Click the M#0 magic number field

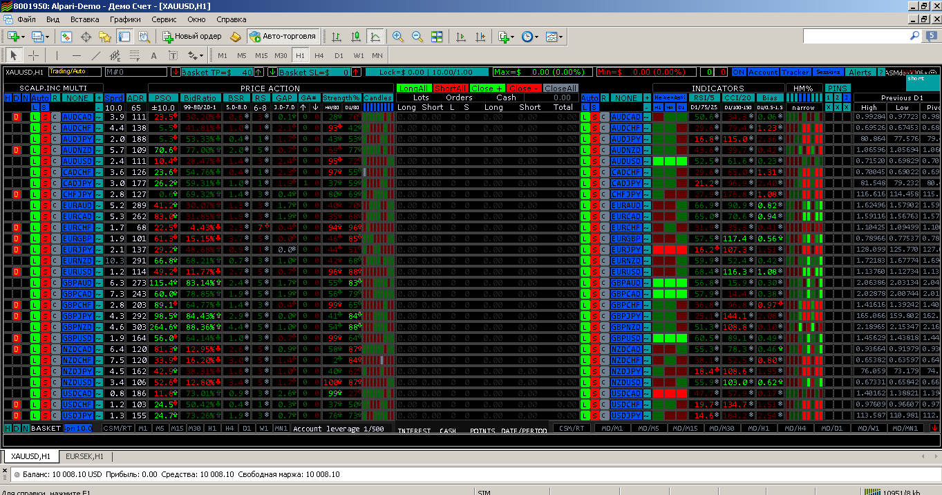pos(135,72)
